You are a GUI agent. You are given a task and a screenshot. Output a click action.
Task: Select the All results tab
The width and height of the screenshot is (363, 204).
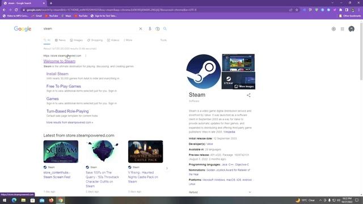click(47, 40)
